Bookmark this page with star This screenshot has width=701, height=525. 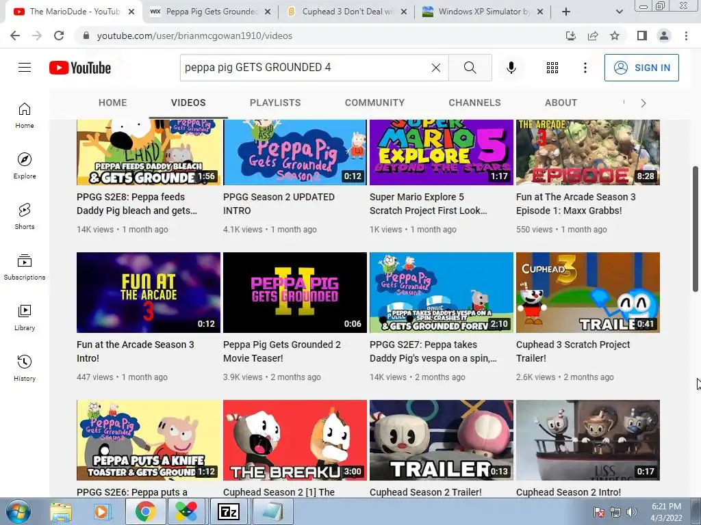pyautogui.click(x=615, y=36)
